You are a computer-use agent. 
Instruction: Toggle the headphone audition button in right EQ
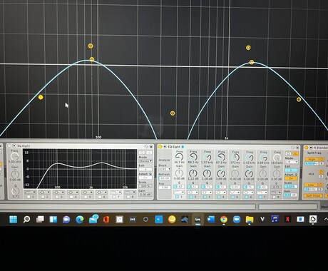(288, 154)
